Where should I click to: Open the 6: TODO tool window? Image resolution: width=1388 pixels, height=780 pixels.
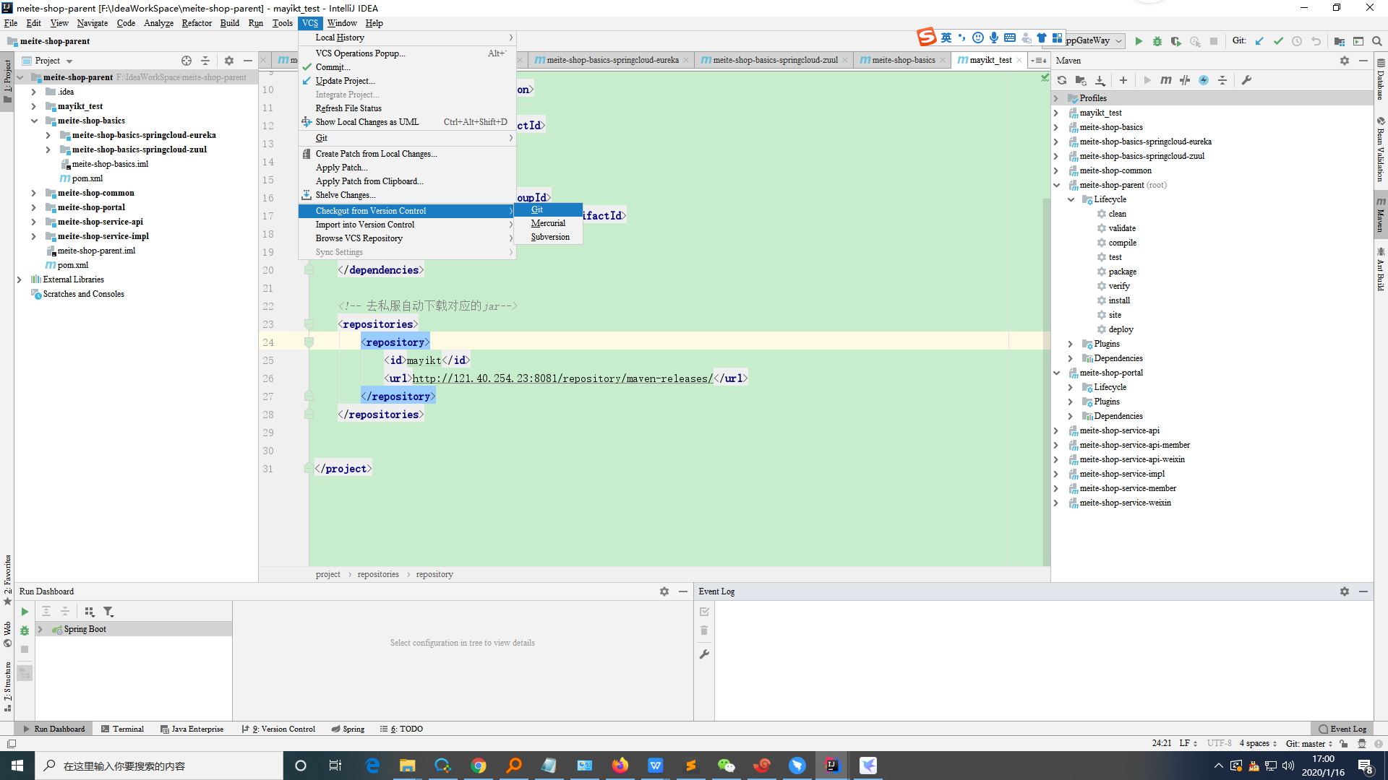pos(402,729)
